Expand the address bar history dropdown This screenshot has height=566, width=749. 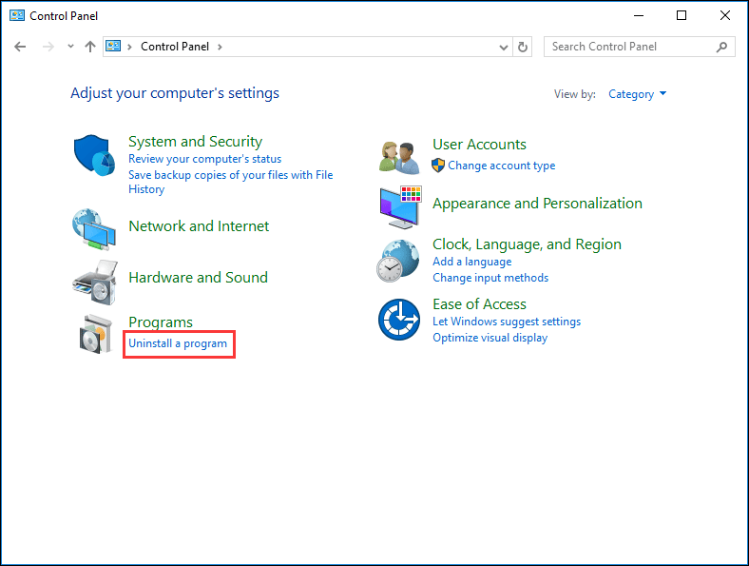[504, 47]
